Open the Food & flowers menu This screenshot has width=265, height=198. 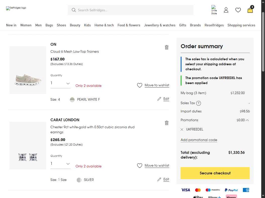click(x=129, y=25)
